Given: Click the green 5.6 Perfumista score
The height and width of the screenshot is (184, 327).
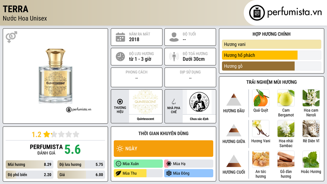Looking at the screenshot, I should (72, 149).
